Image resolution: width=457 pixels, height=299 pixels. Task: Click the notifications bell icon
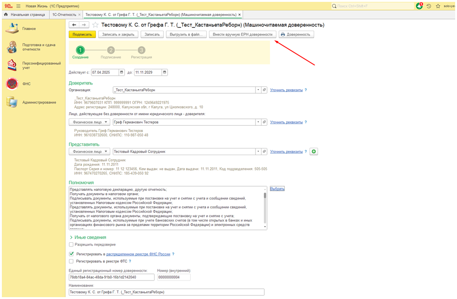(x=419, y=6)
